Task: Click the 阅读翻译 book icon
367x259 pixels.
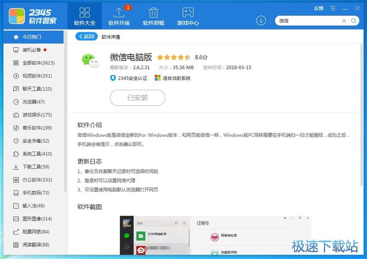Action: point(16,245)
